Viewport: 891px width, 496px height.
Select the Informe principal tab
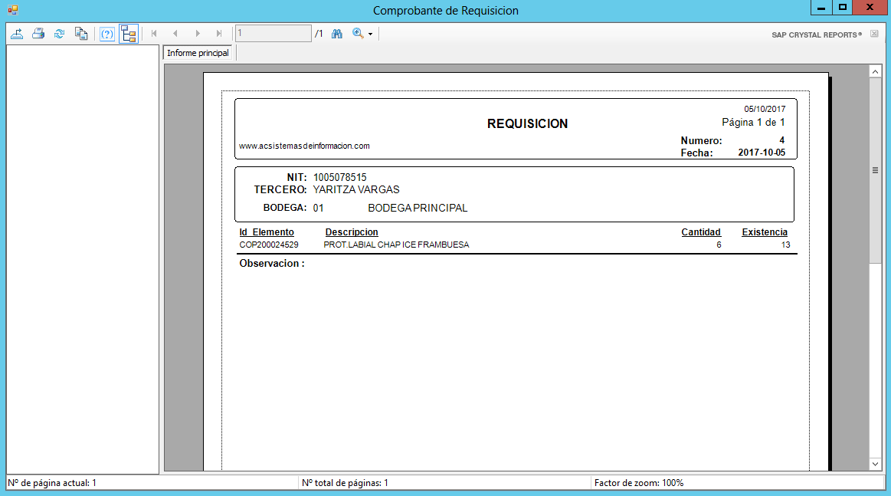coord(198,53)
